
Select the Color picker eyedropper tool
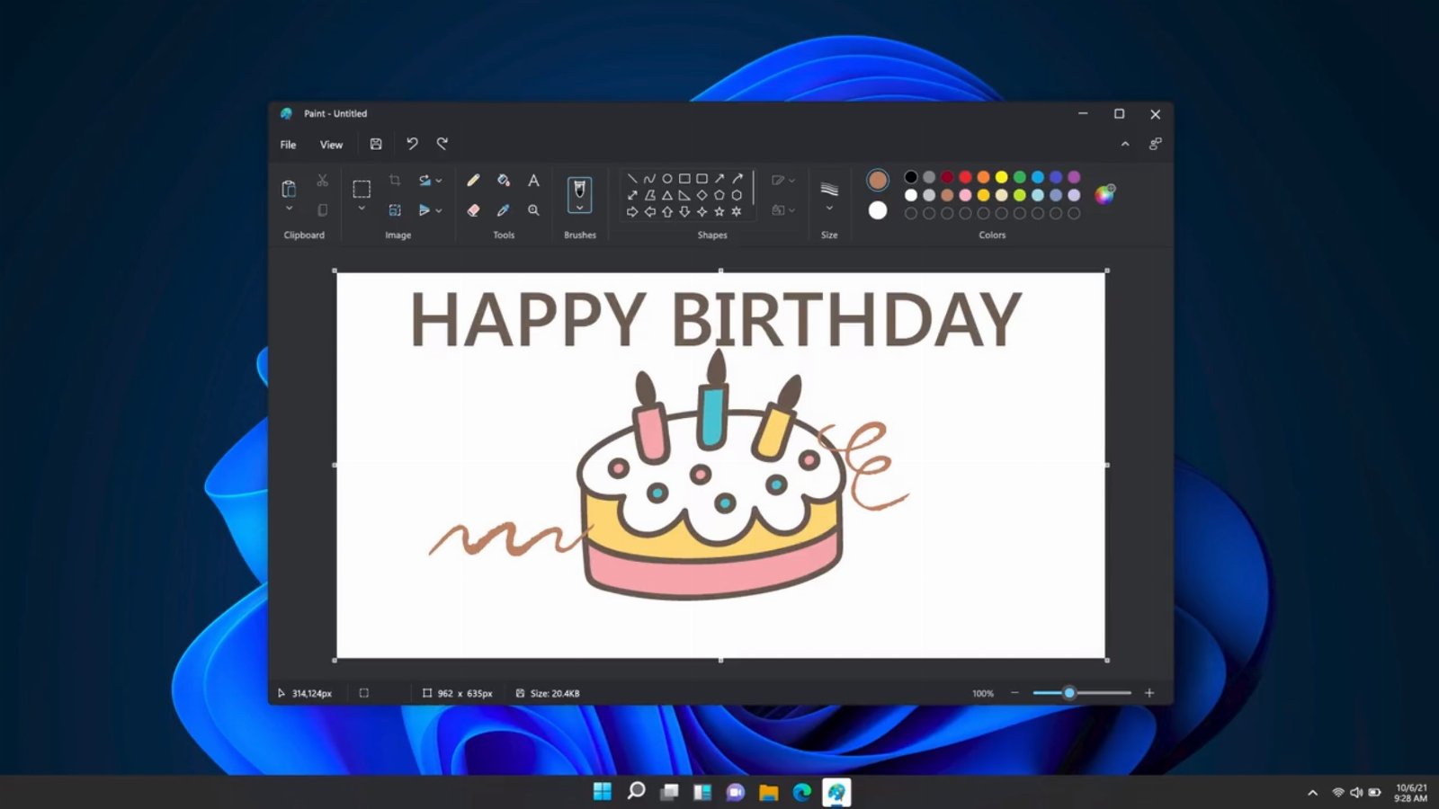(504, 210)
